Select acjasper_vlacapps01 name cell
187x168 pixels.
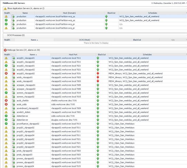(x=26, y=85)
